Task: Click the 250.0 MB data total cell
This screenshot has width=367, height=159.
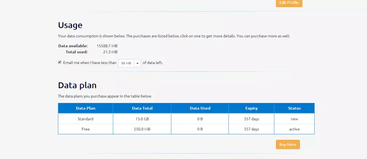Action: pos(142,129)
